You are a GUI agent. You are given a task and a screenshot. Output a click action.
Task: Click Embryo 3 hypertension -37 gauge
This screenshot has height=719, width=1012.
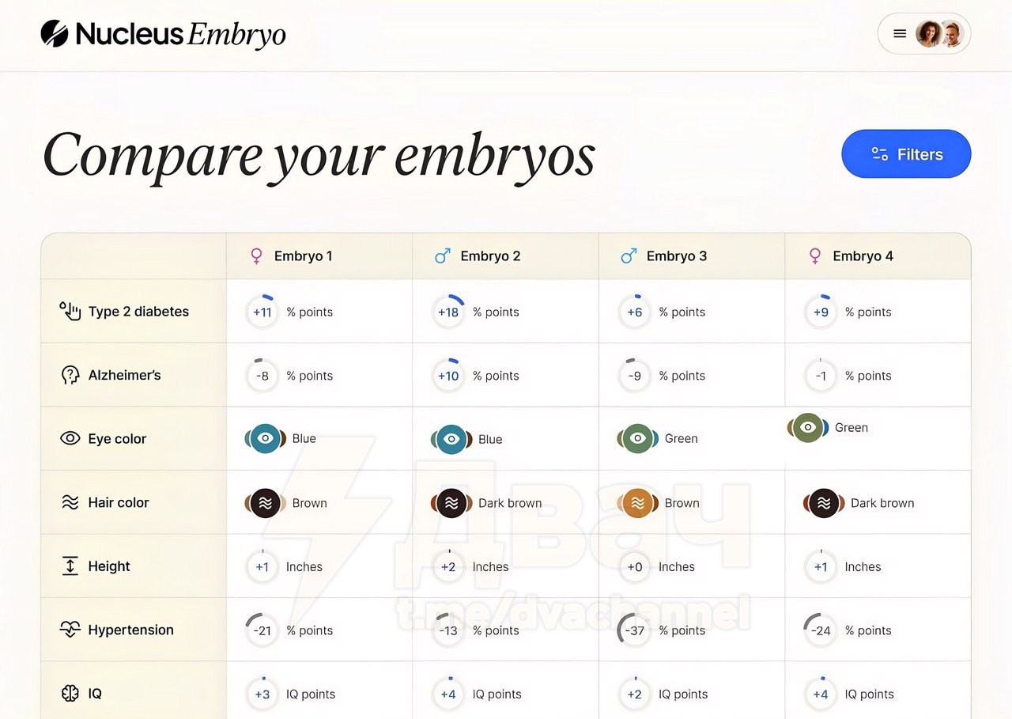[x=634, y=630]
